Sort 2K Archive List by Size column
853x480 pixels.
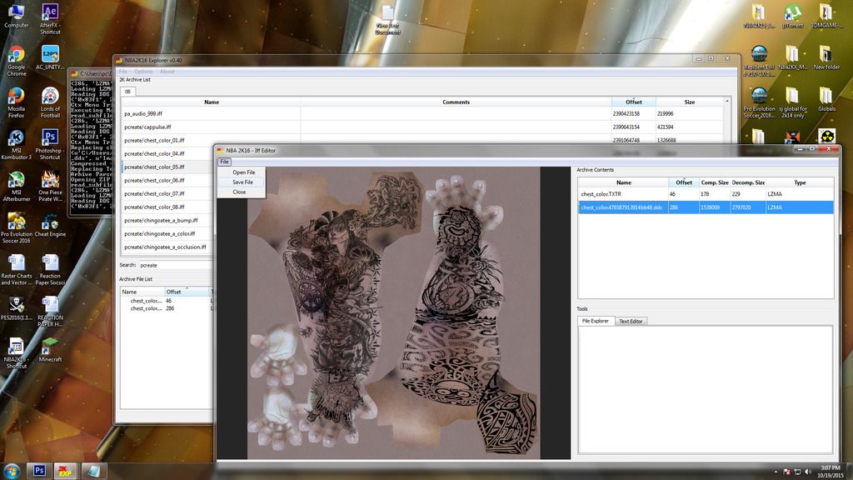point(689,102)
